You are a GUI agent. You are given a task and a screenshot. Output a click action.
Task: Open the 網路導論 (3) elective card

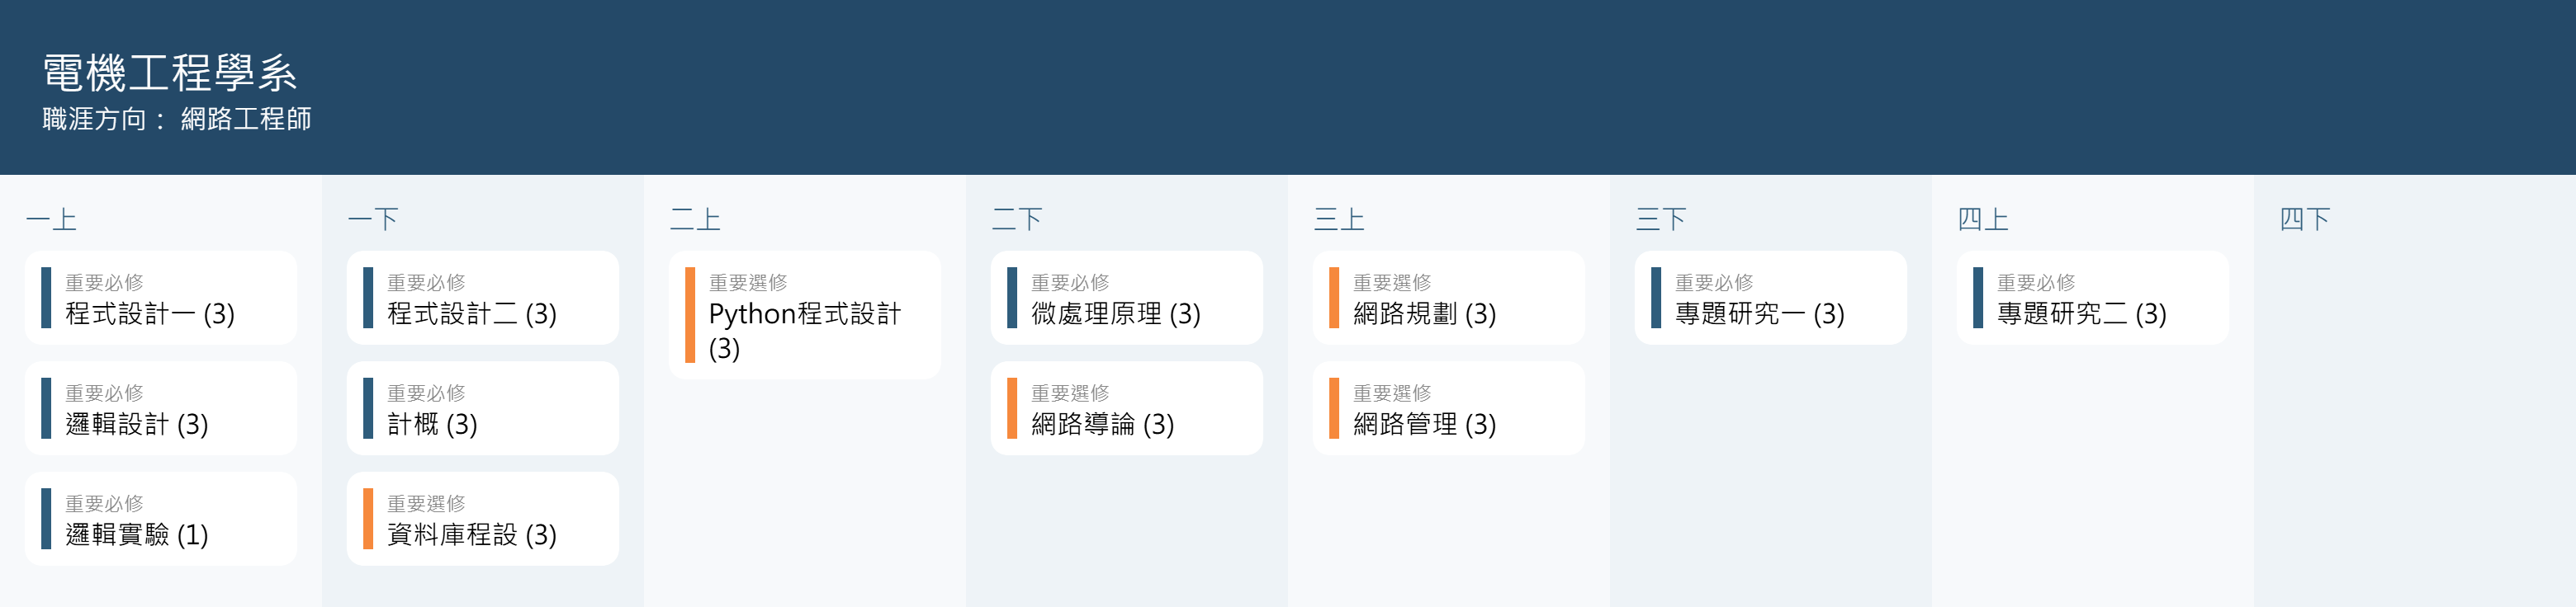tap(1126, 408)
